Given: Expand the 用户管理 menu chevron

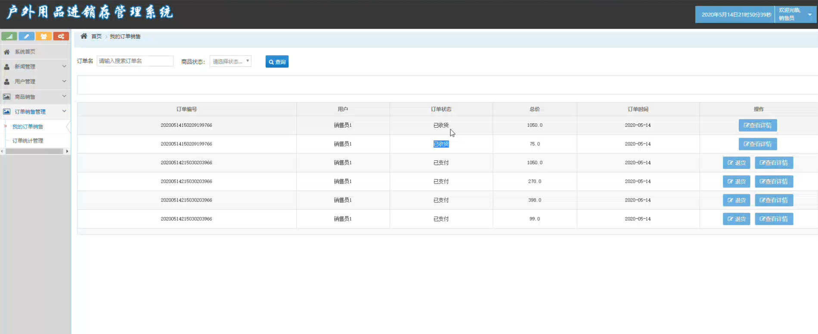Looking at the screenshot, I should [64, 81].
